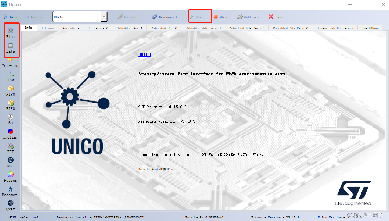This screenshot has width=389, height=221.
Task: Open the MLC tool
Action: pos(10,163)
